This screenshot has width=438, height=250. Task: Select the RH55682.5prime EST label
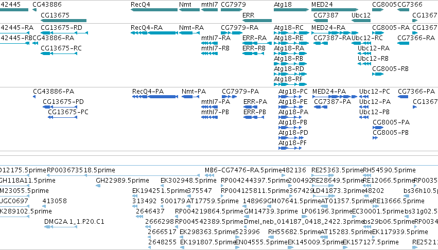pyautogui.click(x=294, y=232)
